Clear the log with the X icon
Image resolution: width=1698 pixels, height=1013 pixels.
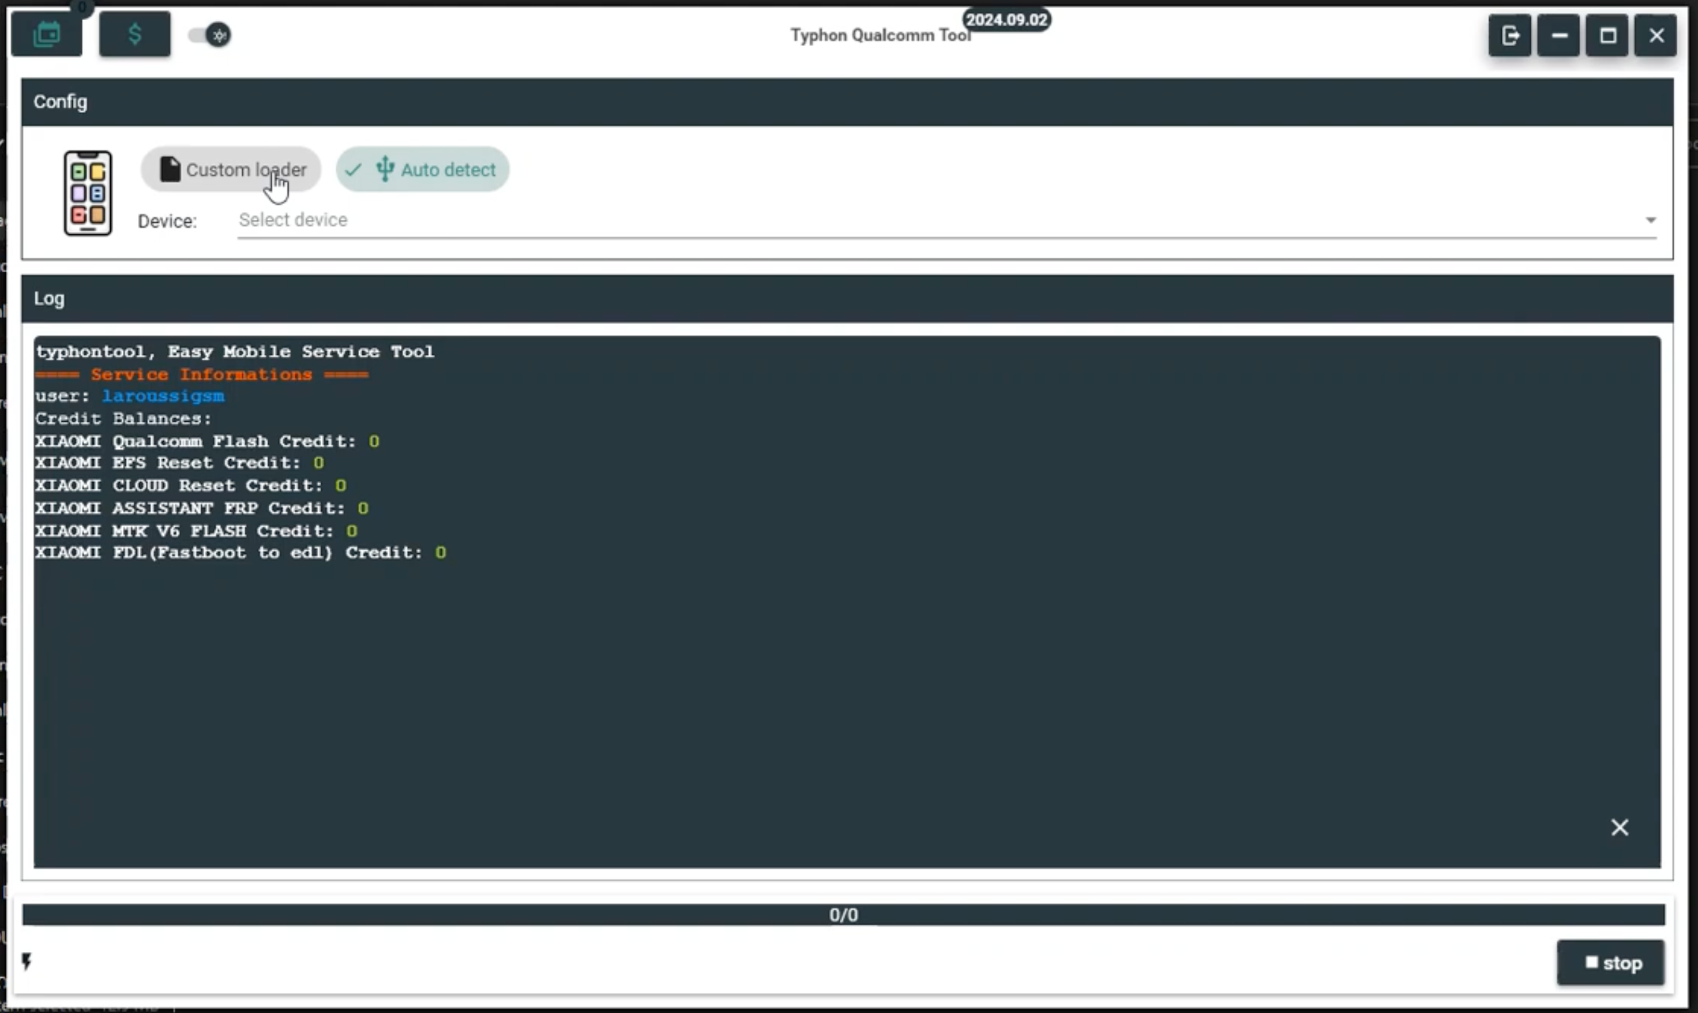(x=1620, y=827)
